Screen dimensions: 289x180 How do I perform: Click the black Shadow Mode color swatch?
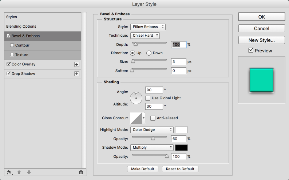coord(181,148)
